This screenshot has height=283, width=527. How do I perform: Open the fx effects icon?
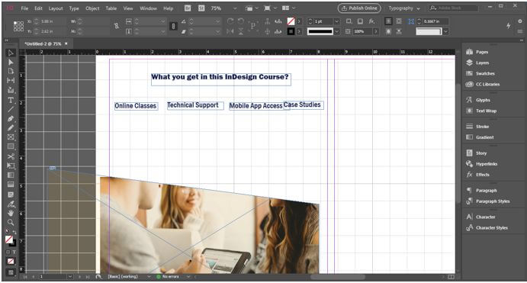371,21
